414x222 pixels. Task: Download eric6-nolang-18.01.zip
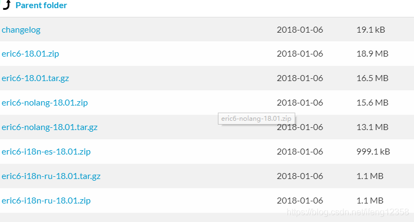point(45,102)
